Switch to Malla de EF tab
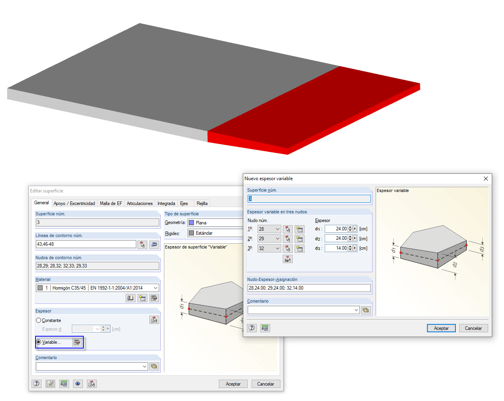The height and width of the screenshot is (401, 504). click(x=111, y=203)
